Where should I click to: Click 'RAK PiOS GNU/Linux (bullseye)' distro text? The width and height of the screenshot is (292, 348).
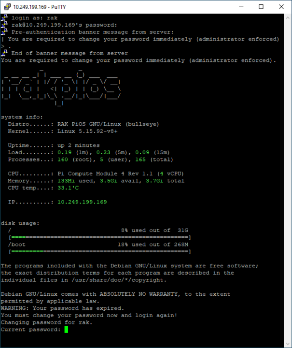pos(108,124)
